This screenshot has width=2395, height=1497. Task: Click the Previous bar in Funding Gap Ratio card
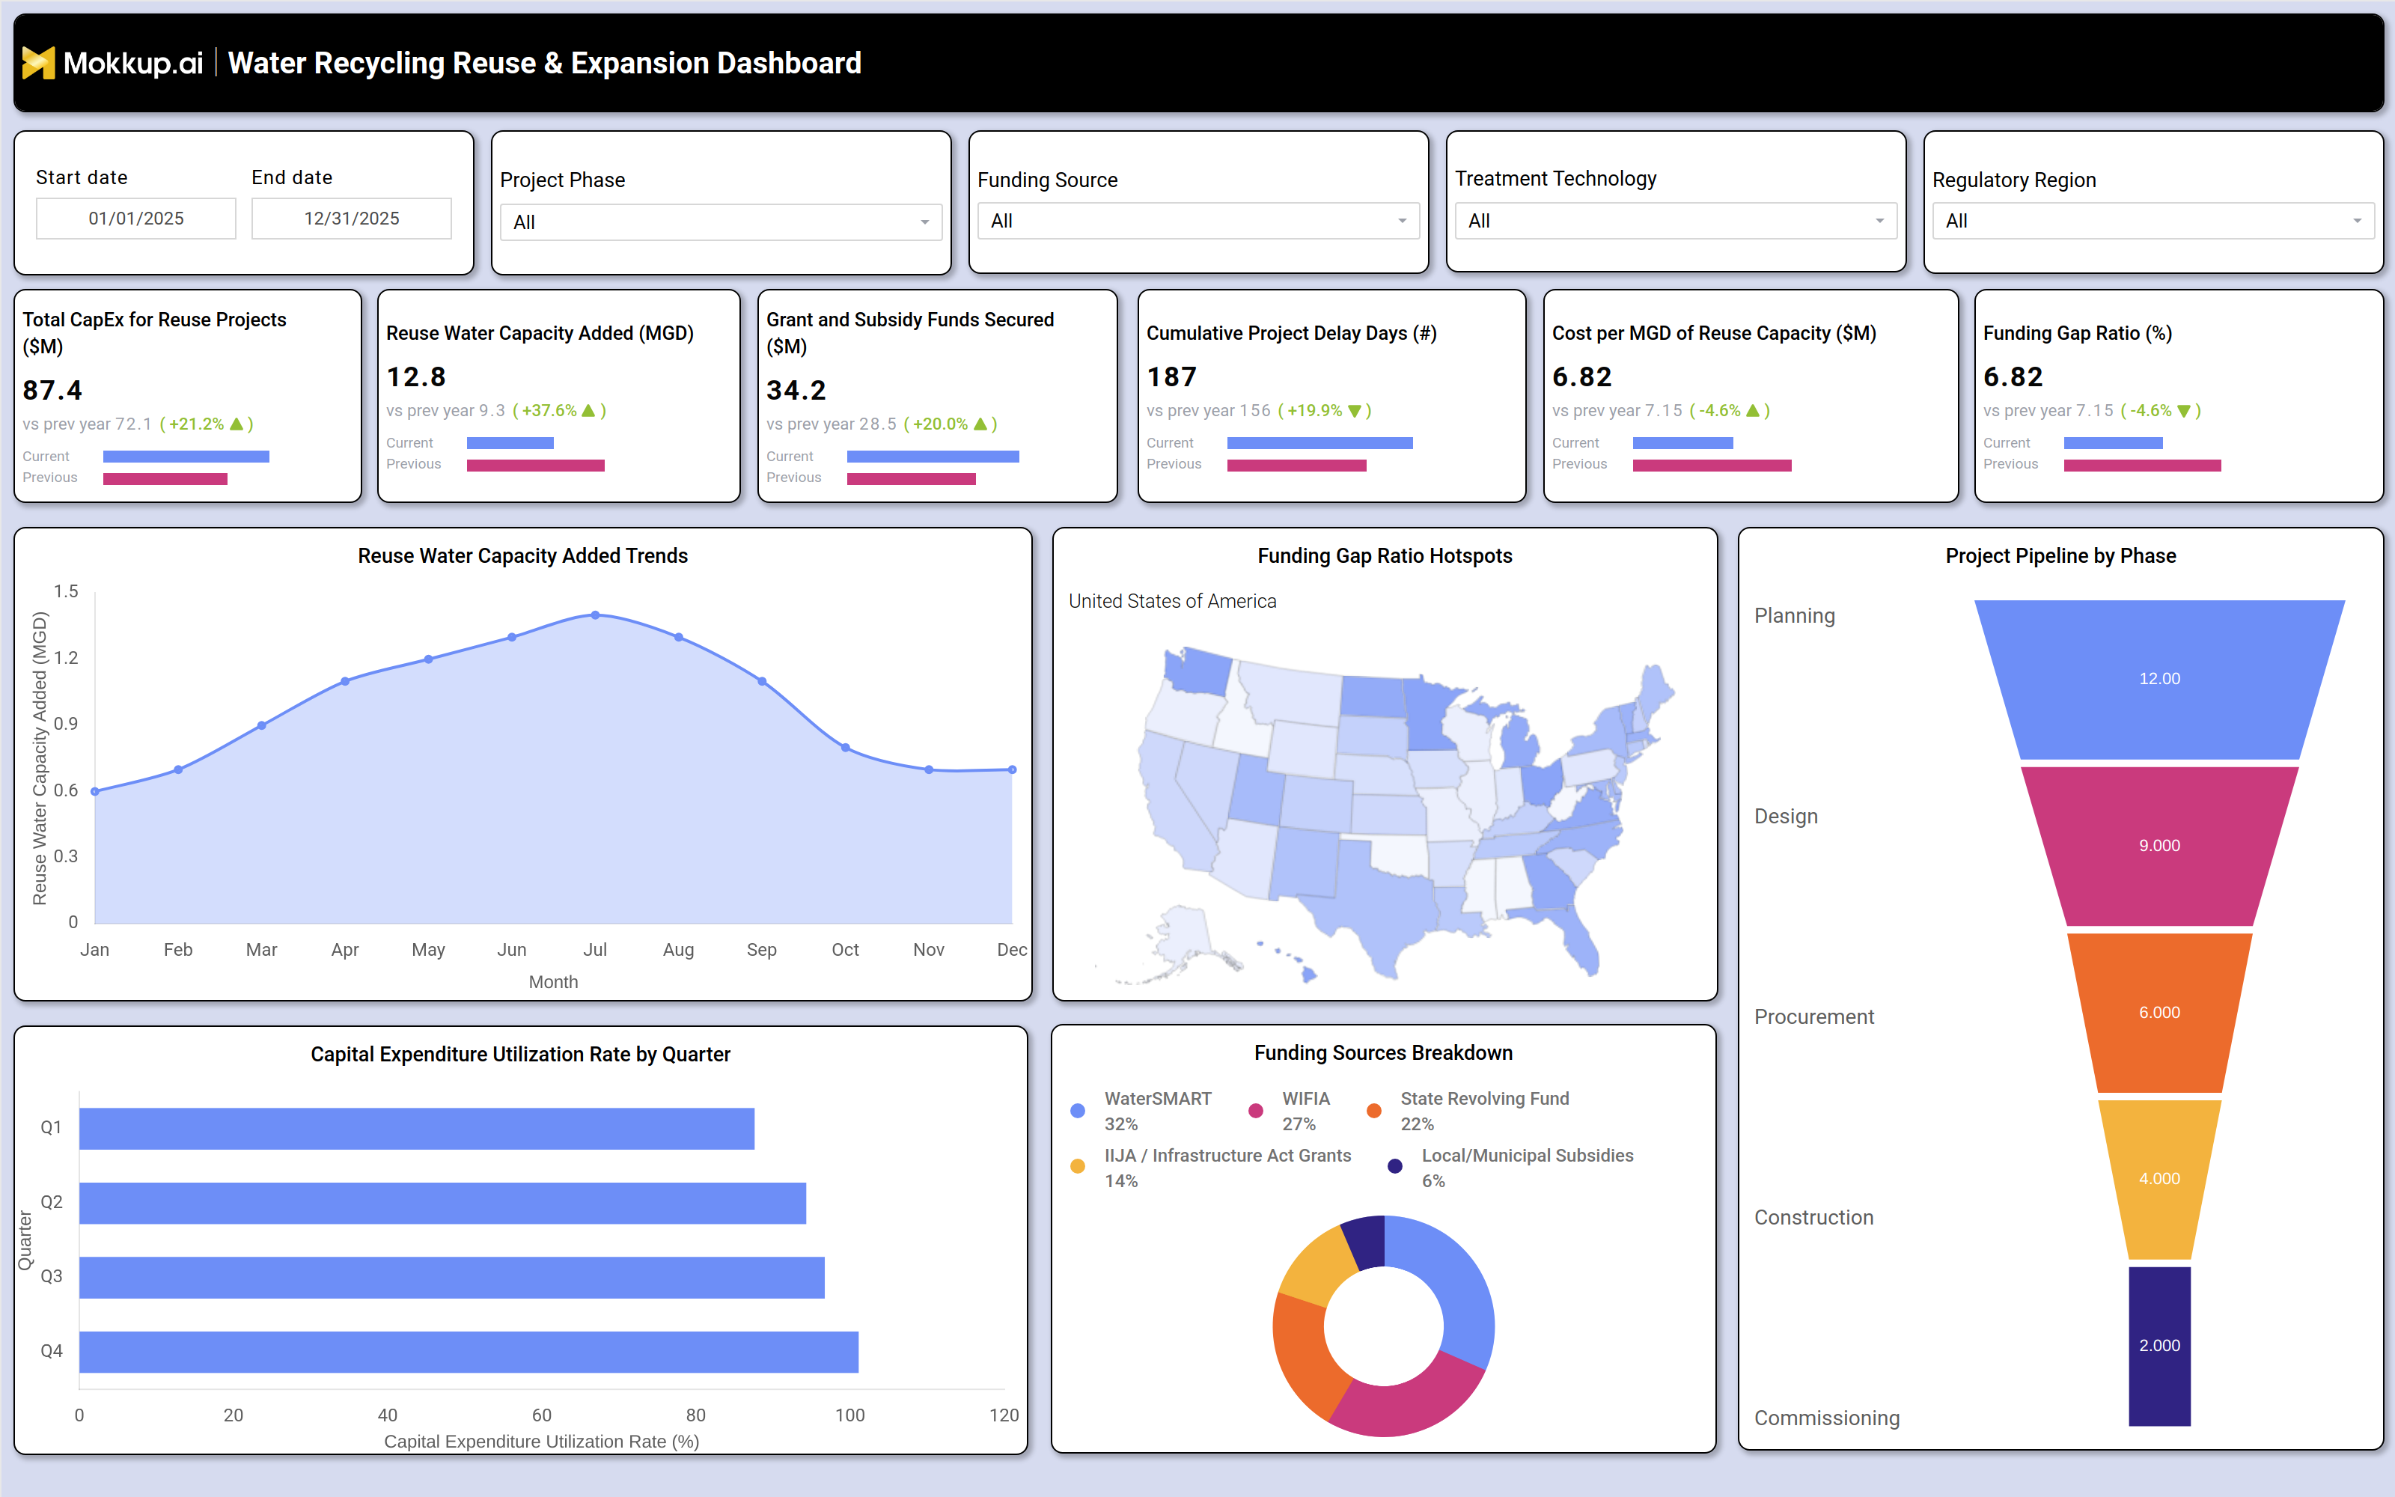[x=2141, y=466]
